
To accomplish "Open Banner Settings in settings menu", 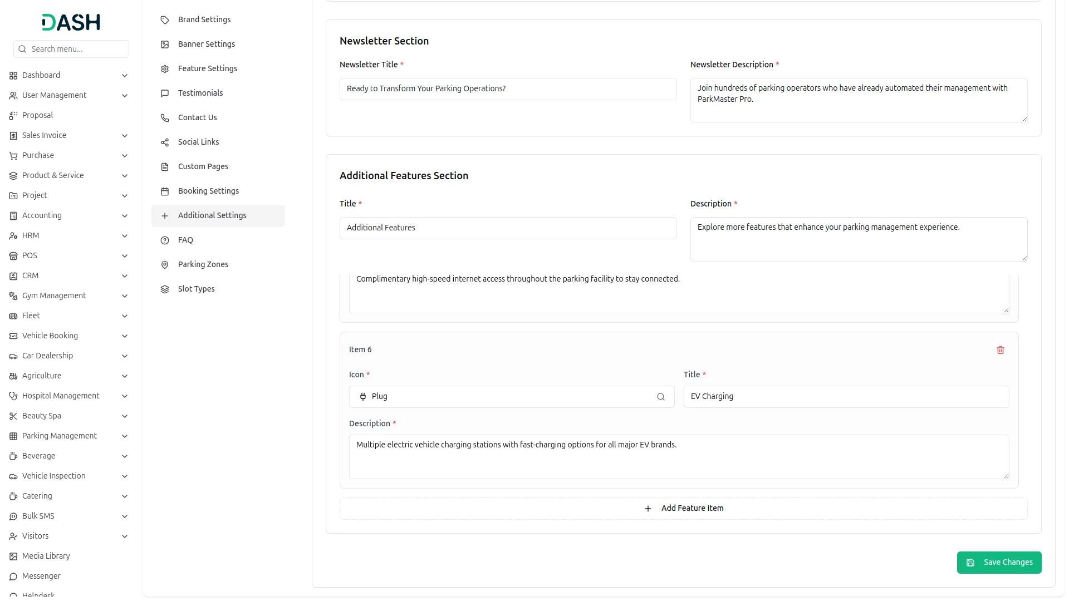I will click(x=206, y=44).
